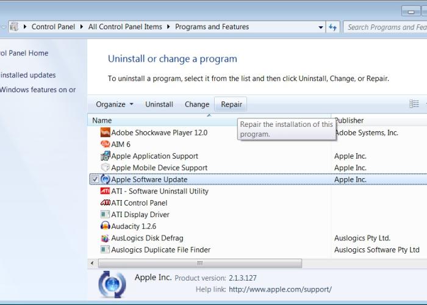The width and height of the screenshot is (427, 305).
Task: Click the refresh arrows icon beside address bar
Action: (x=333, y=27)
